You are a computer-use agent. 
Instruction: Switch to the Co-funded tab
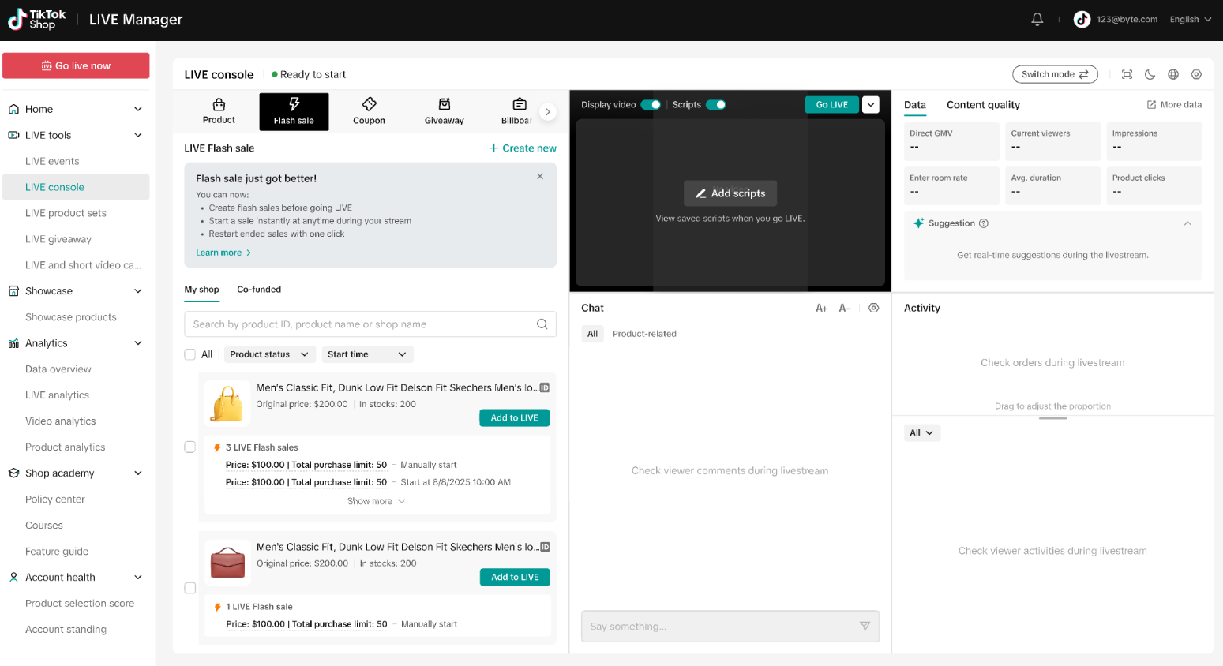coord(259,290)
